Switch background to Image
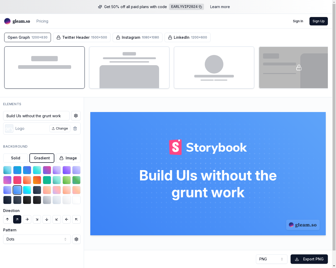The width and height of the screenshot is (336, 268). point(68,158)
